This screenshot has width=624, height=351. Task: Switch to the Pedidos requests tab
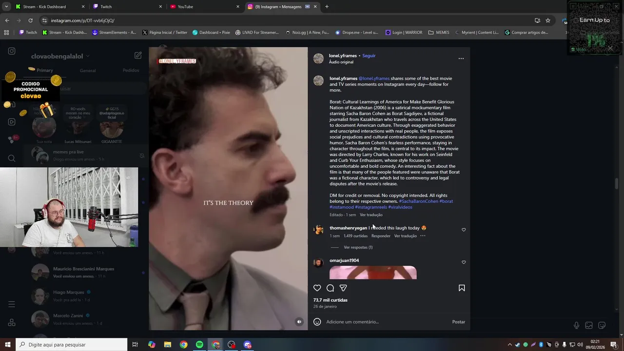pos(131,70)
